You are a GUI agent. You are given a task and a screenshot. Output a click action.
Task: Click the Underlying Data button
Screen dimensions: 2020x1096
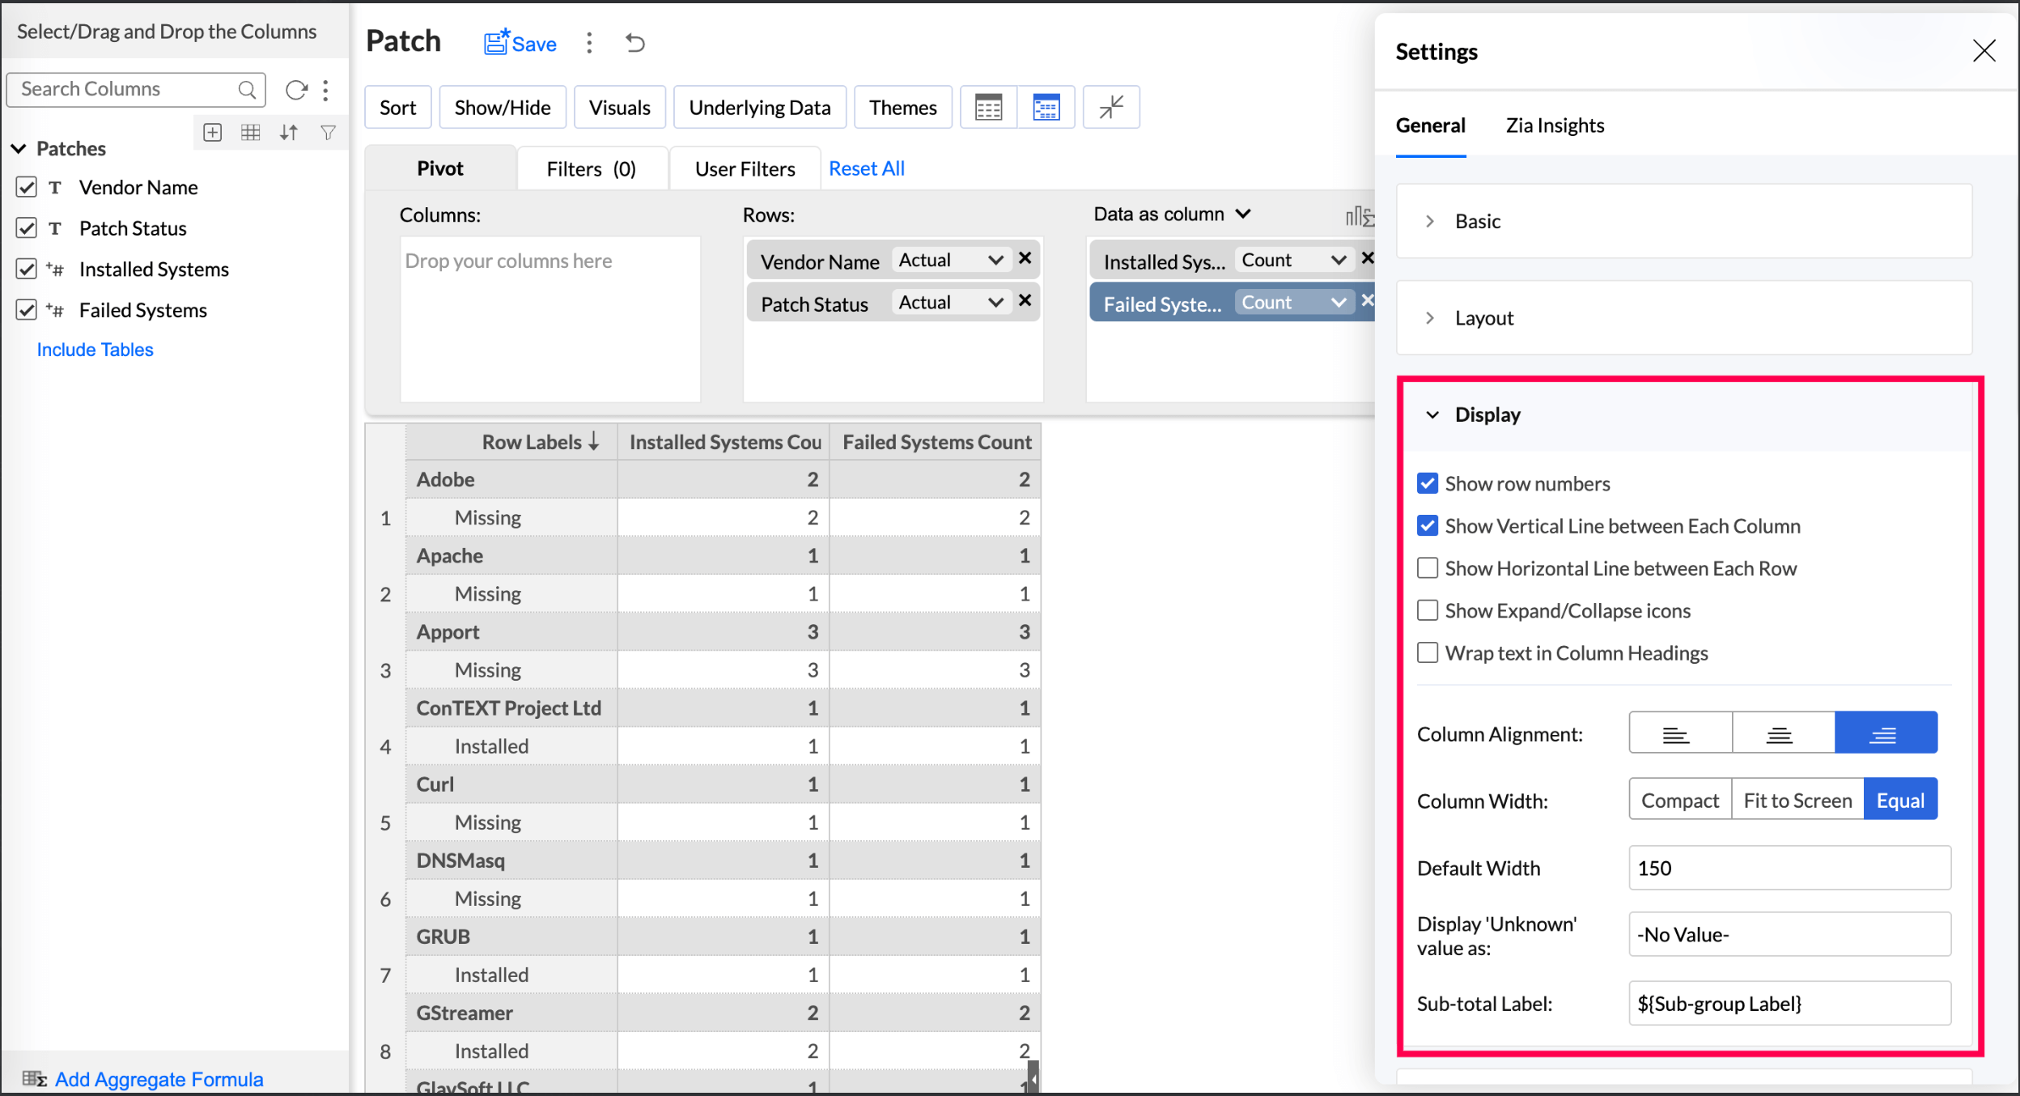[x=759, y=108]
